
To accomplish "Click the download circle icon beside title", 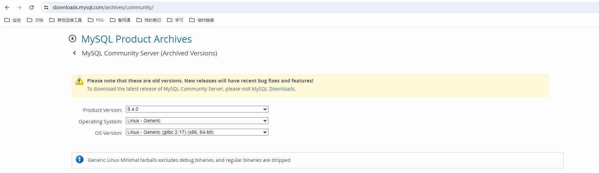I will pos(72,39).
